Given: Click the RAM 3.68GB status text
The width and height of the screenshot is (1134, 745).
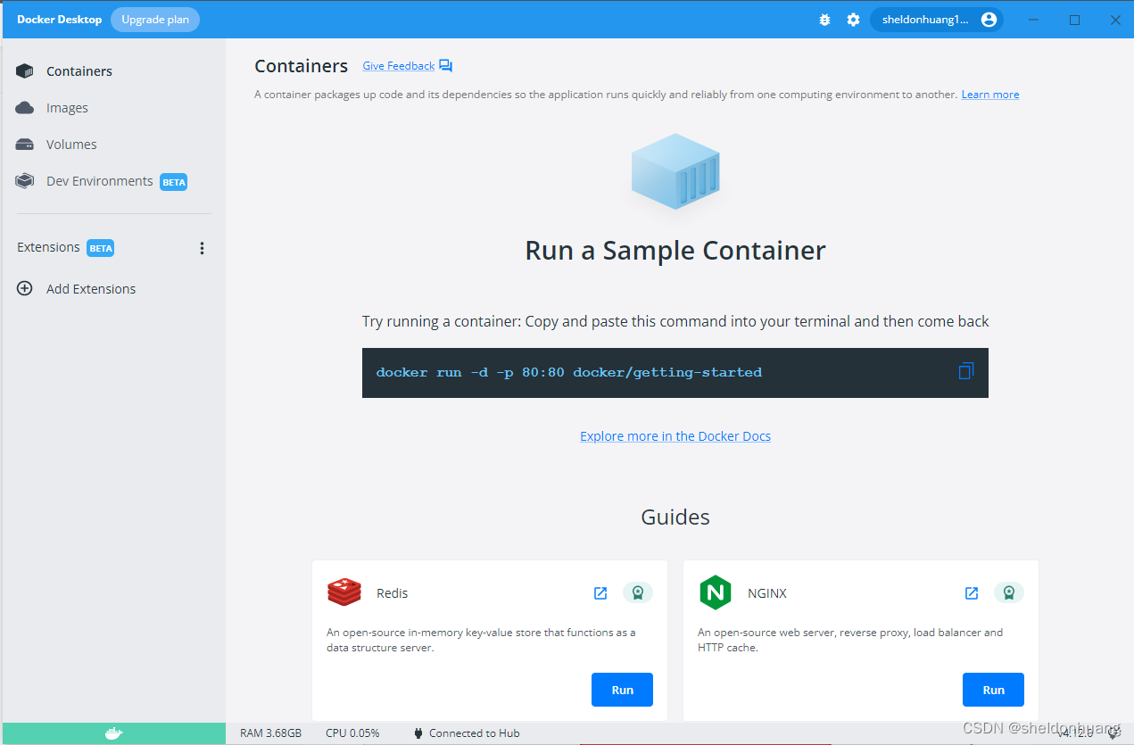Looking at the screenshot, I should [x=270, y=733].
